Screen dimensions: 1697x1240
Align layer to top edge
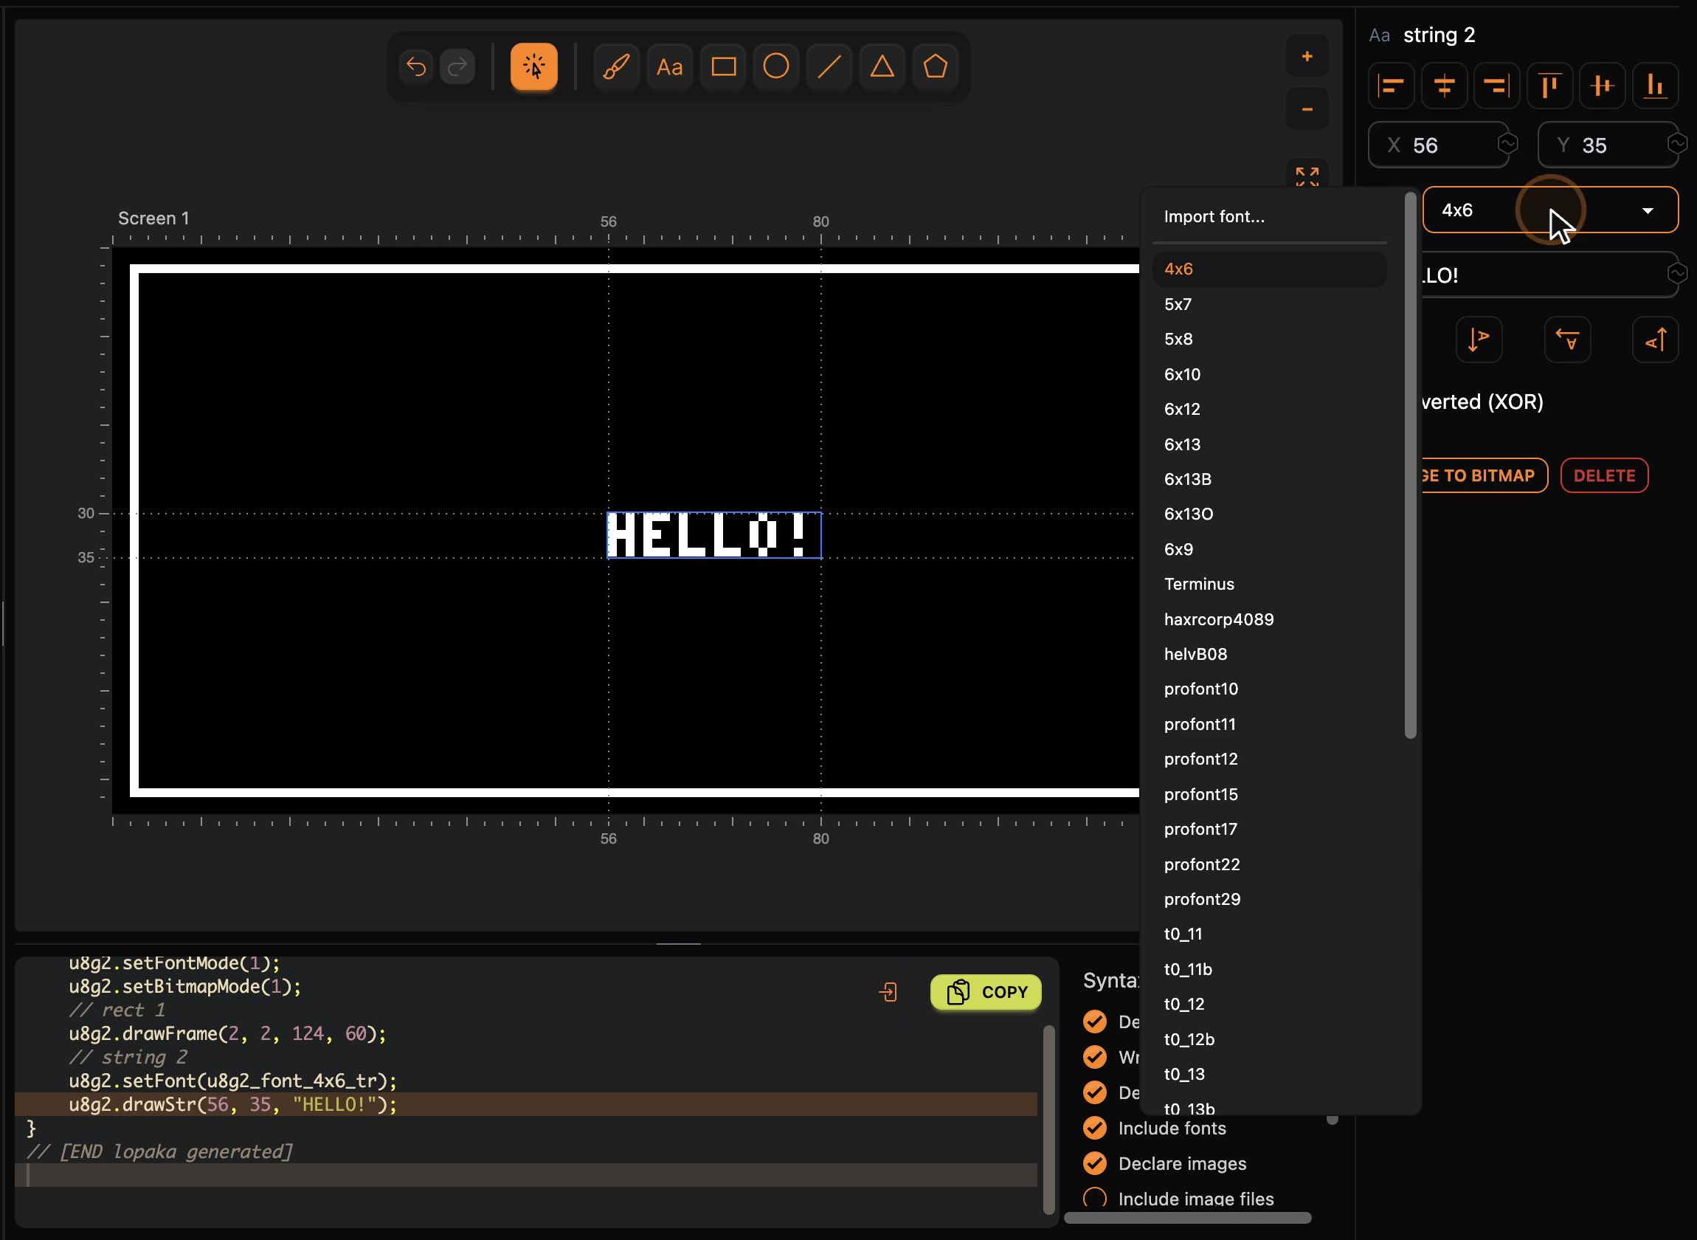1550,86
